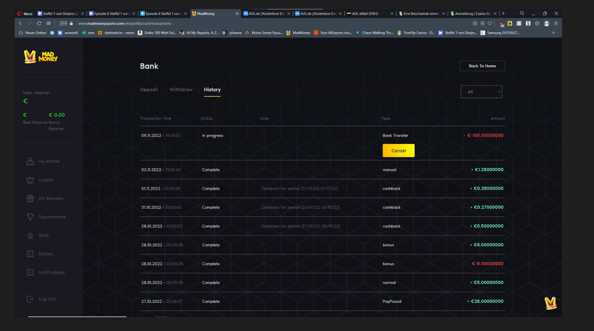This screenshot has height=331, width=594.
Task: Click the sidebar History icon
Action: point(30,254)
